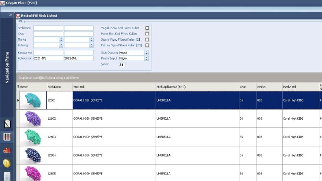Sort by Stok Açıklama 3 (ENG) header
The width and height of the screenshot is (322, 181).
(x=197, y=87)
